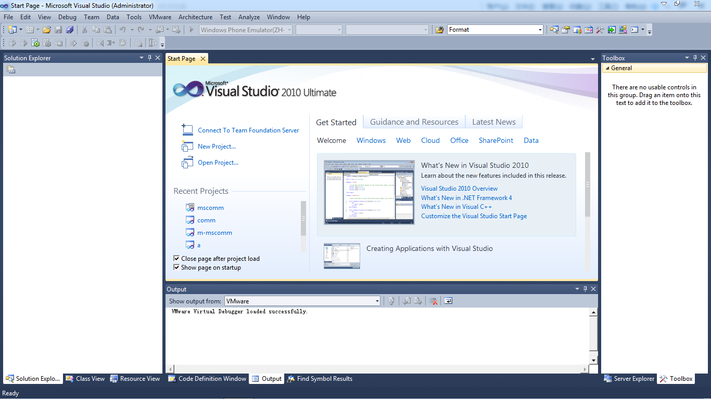Screen dimensions: 711x399
Task: Switch to Guidance and Resources tab
Action: (414, 122)
